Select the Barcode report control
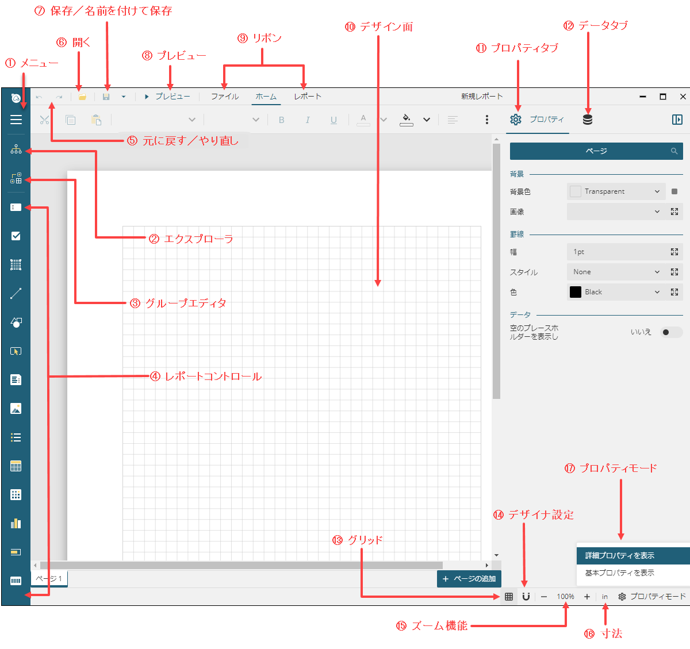 (x=16, y=581)
